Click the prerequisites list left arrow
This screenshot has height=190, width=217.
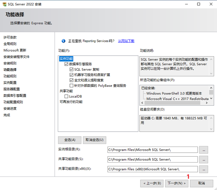pos(142,103)
